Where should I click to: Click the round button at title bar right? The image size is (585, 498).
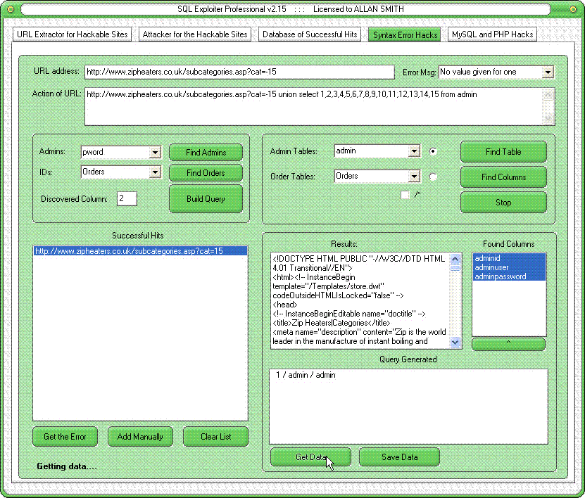573,9
